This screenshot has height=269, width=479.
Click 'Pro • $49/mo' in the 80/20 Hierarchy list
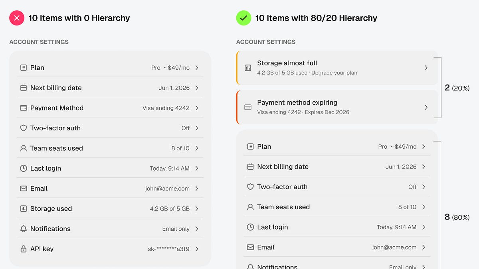click(397, 147)
